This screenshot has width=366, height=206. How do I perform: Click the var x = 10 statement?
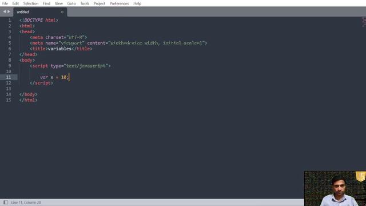54,77
